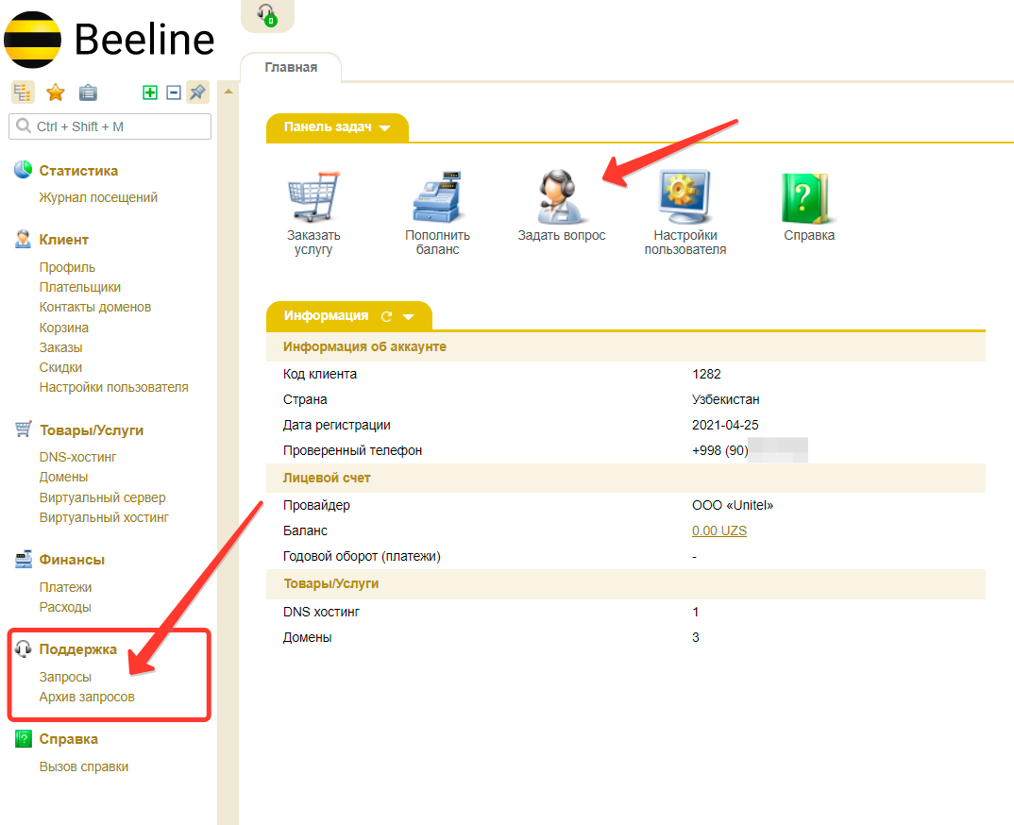Open the Поддержка section heading
The image size is (1014, 825).
click(77, 649)
